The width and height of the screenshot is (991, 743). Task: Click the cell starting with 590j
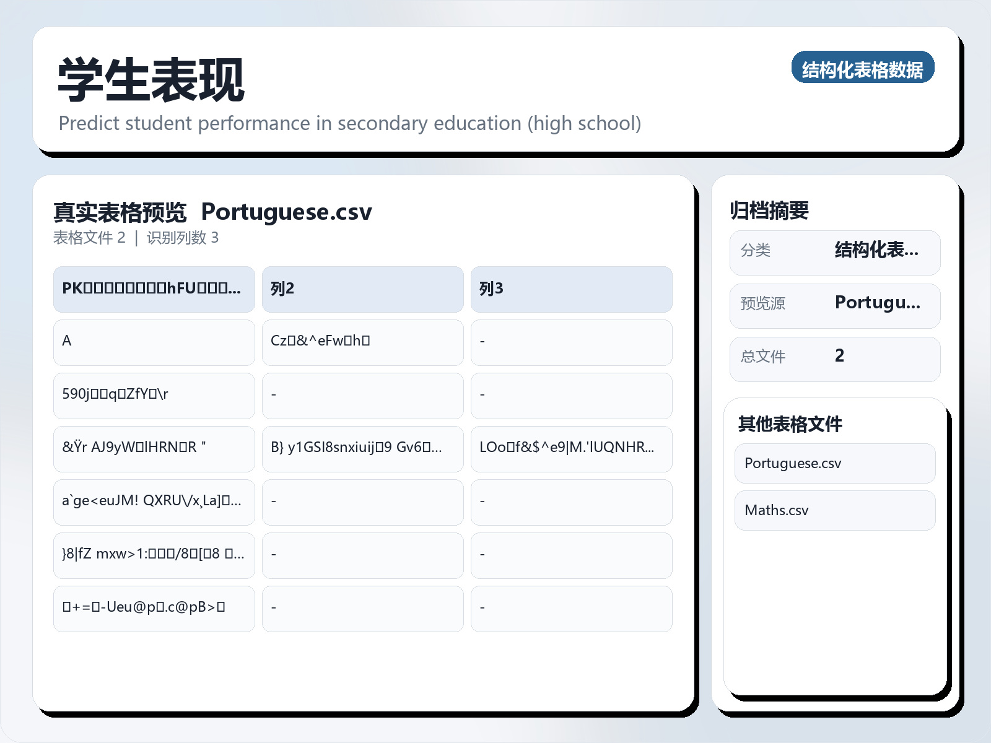154,396
